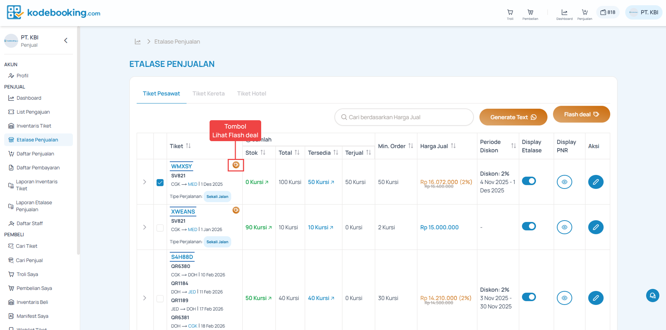
Task: Disable Display Etalase toggle for XWEANS
Action: (x=529, y=227)
